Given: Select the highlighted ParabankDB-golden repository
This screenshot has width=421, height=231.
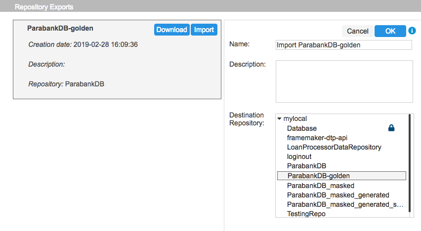Looking at the screenshot, I should coord(341,176).
